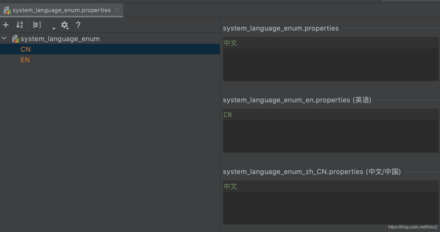440x232 pixels.
Task: Open the help question mark
Action: pos(78,25)
